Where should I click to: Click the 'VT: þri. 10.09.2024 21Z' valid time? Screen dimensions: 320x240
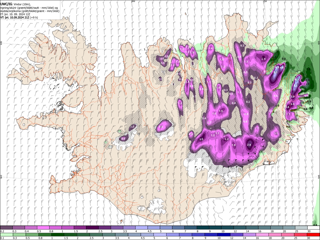(15, 17)
